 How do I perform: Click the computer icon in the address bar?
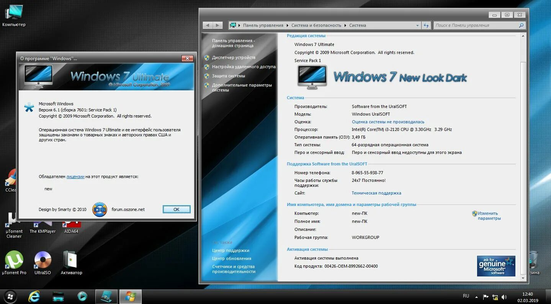tap(233, 25)
